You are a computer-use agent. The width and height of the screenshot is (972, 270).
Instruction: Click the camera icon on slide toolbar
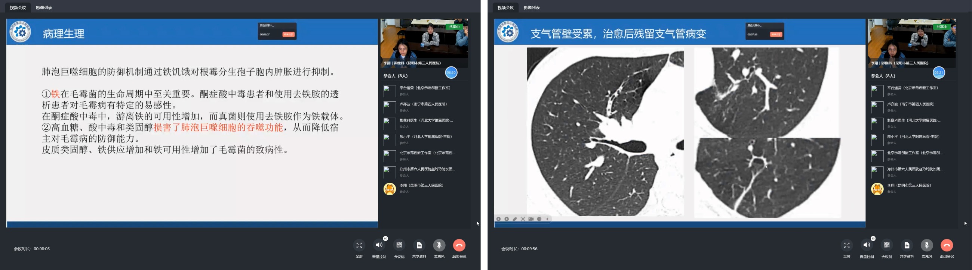pos(531,219)
